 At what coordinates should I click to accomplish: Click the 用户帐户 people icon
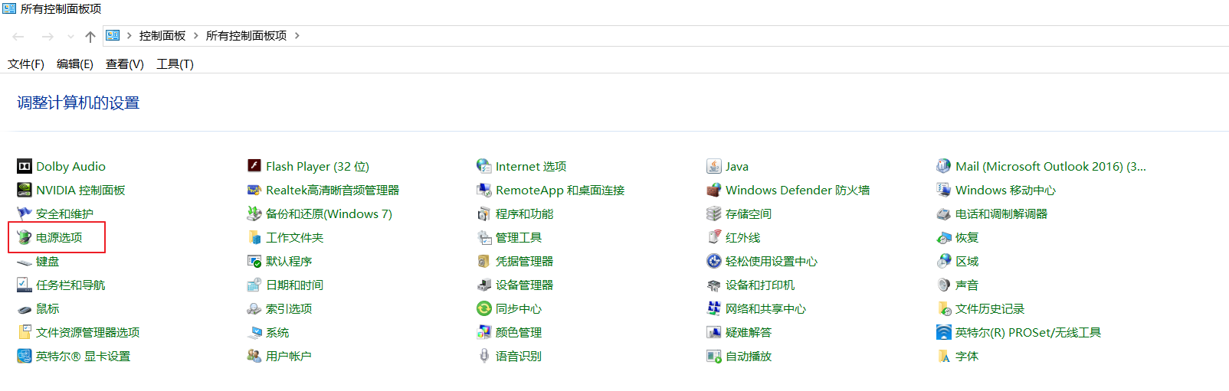coord(254,356)
